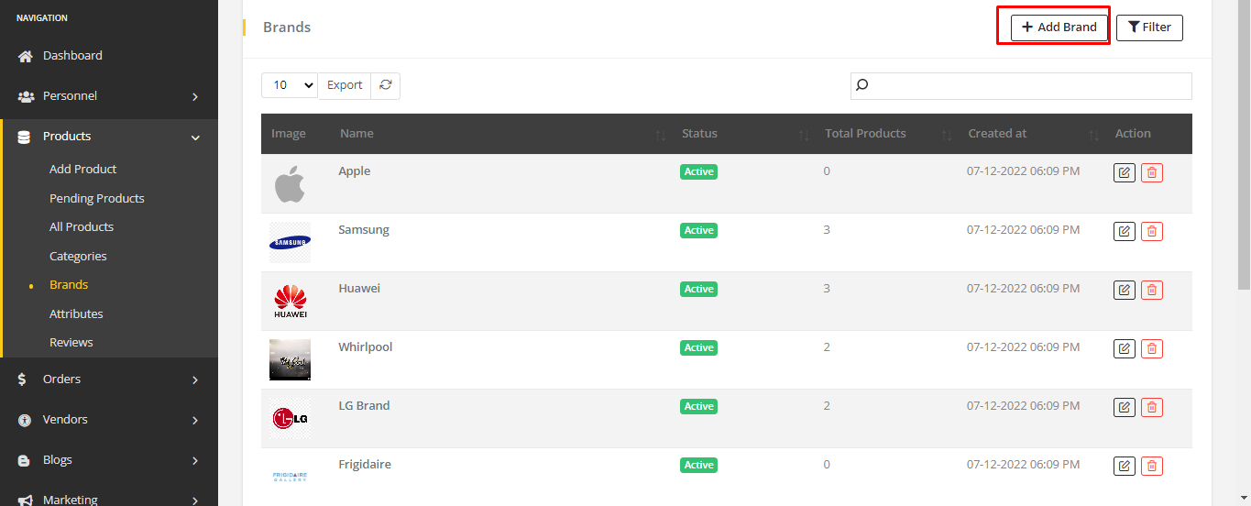Click the Apple logo thumbnail

[290, 184]
